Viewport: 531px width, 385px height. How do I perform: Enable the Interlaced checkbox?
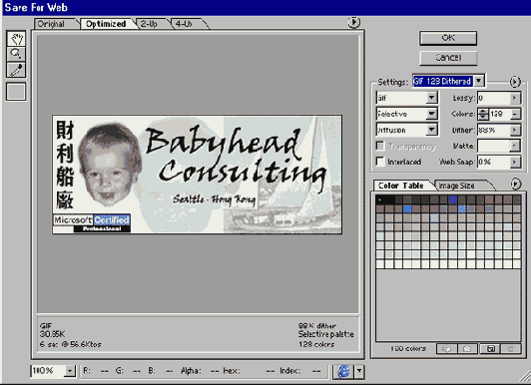(380, 162)
